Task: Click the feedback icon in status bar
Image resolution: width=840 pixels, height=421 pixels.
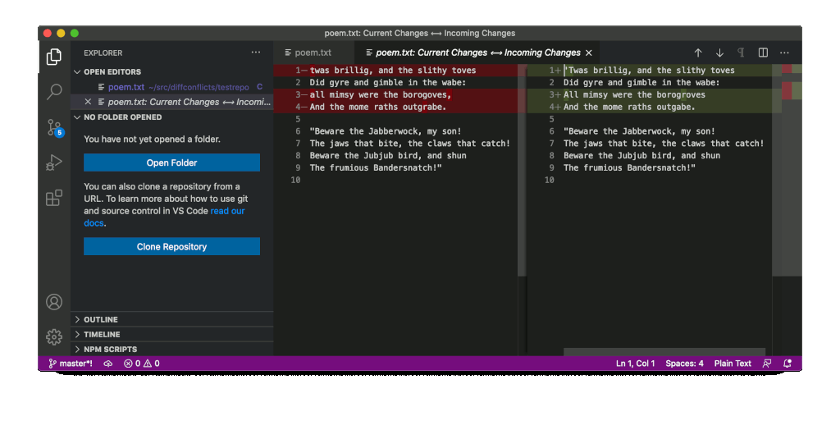Action: [767, 364]
